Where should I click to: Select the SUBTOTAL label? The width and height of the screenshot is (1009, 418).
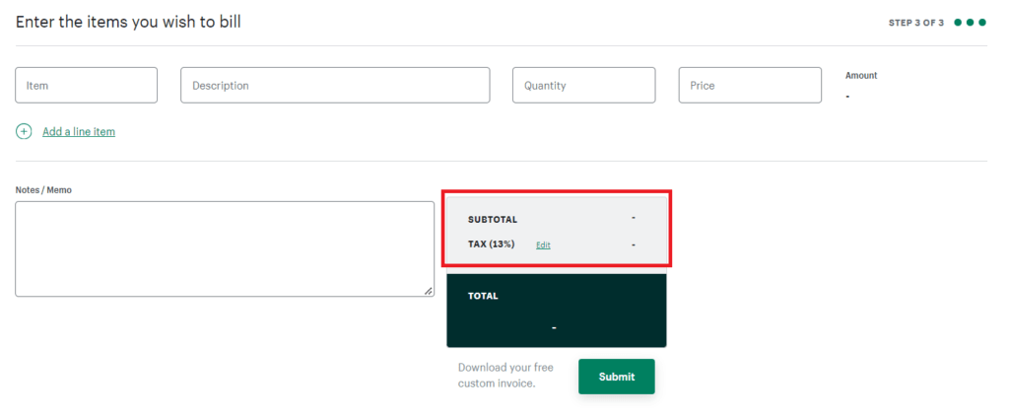click(493, 219)
